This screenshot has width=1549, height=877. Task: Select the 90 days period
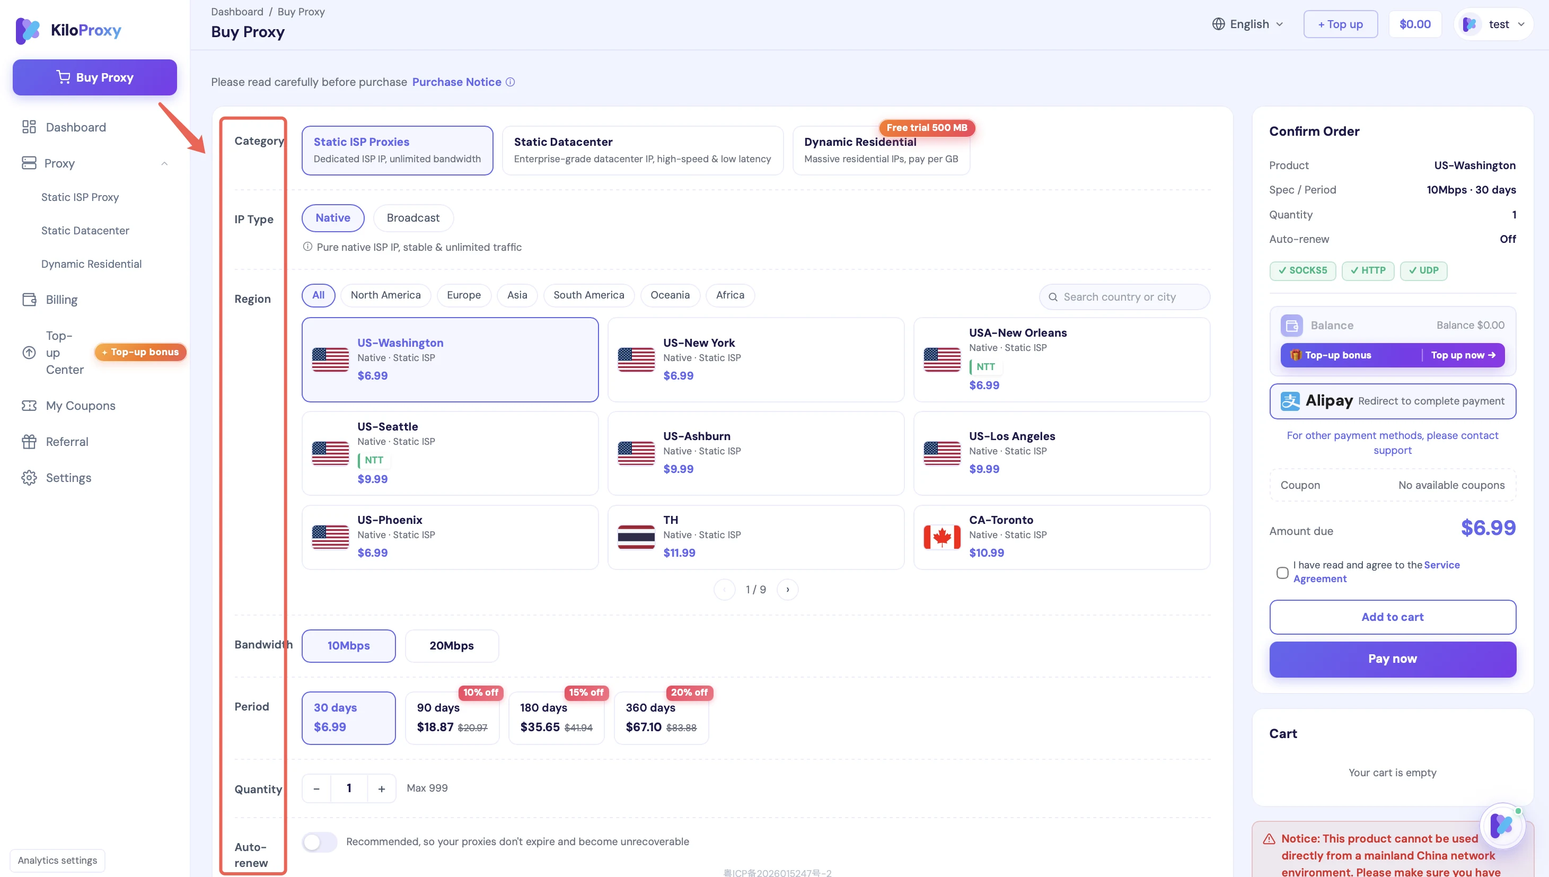(x=452, y=718)
